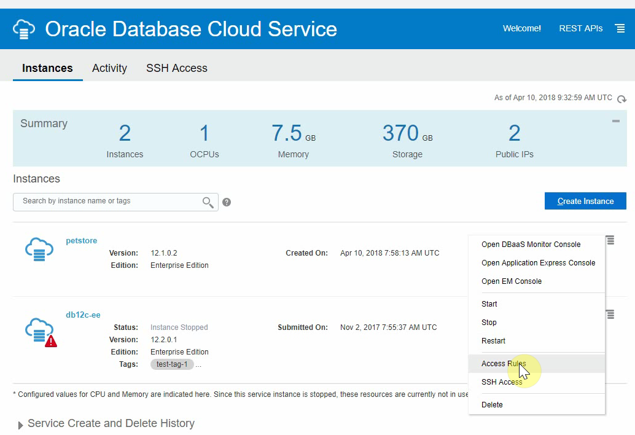This screenshot has height=435, width=635.
Task: Open the db12c-ee instance action menu icon
Action: coord(610,315)
